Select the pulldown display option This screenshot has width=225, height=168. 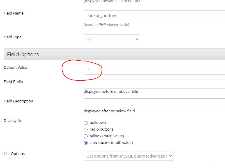point(86,123)
